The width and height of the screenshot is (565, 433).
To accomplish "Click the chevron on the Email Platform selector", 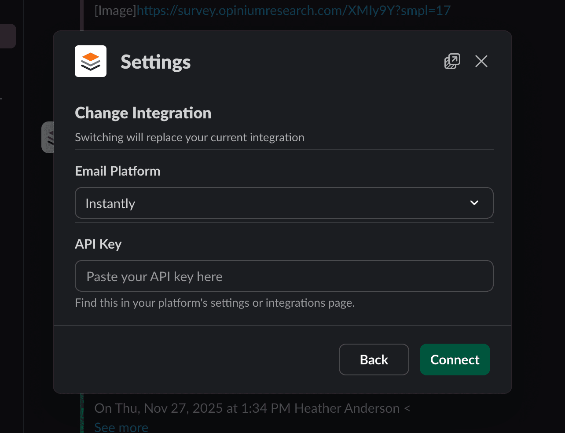I will coord(474,203).
